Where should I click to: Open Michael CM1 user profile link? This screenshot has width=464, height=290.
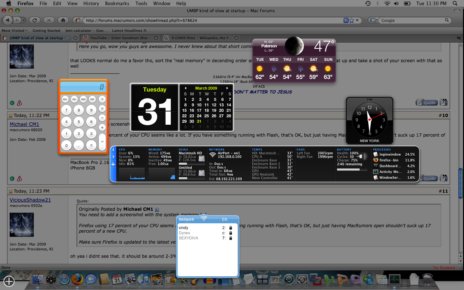point(24,124)
